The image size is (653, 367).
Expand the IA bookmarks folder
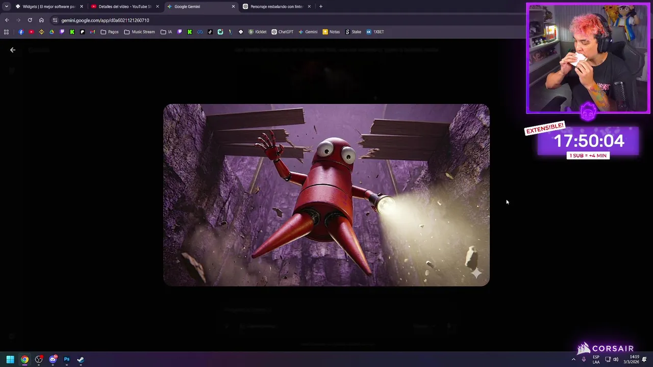coord(166,32)
